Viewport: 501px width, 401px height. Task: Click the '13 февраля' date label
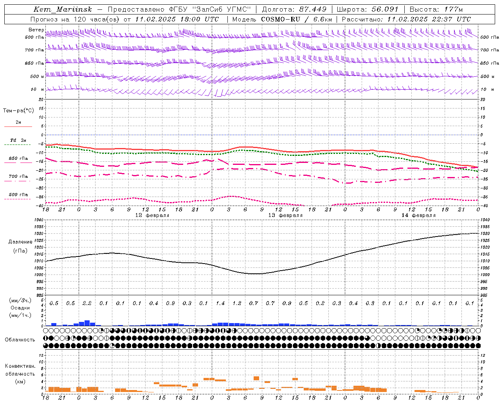[x=285, y=215]
